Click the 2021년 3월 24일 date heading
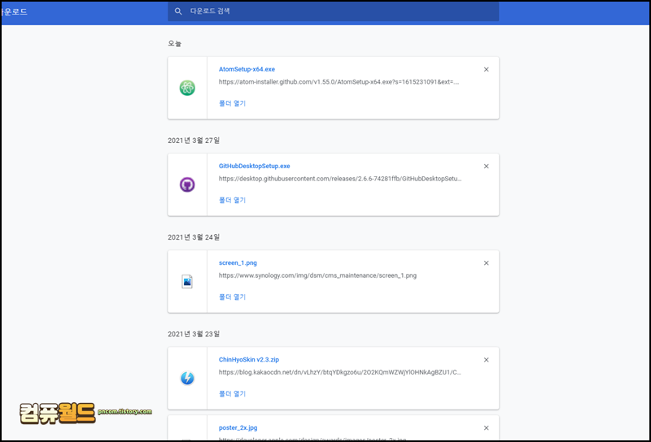 (x=194, y=237)
